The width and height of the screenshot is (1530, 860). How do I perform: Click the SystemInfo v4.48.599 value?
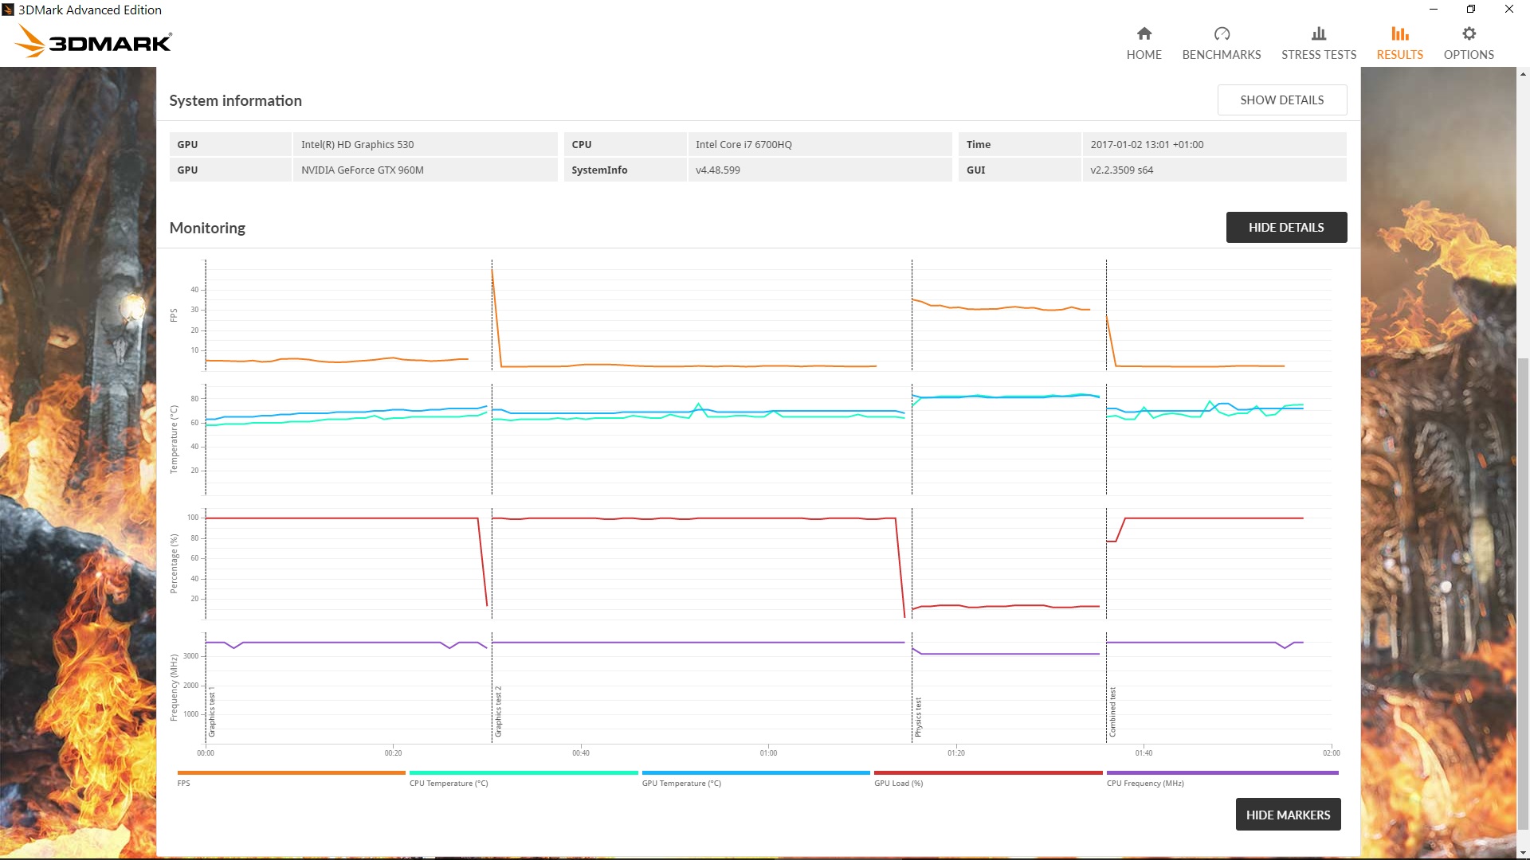click(718, 170)
